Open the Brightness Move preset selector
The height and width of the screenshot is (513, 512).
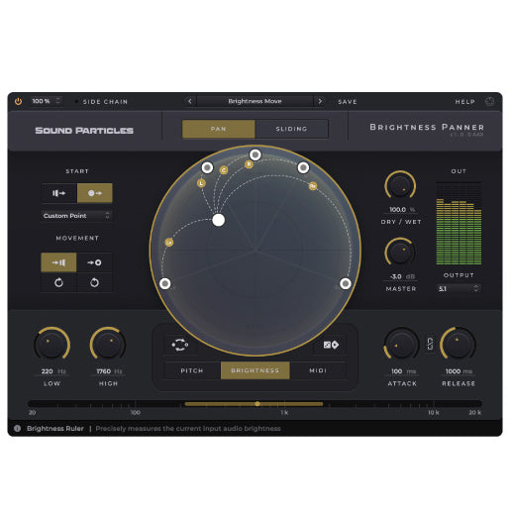(255, 101)
